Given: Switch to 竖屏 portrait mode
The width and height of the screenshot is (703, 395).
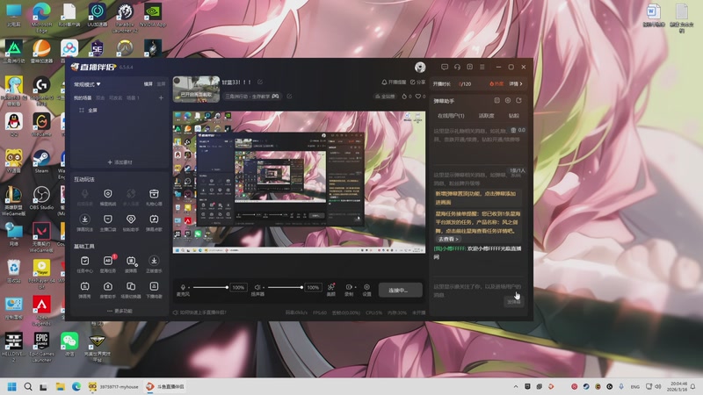Looking at the screenshot, I should pos(162,83).
